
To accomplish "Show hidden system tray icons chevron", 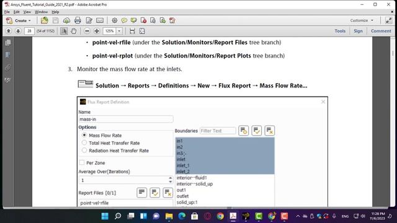I will point(298,216).
